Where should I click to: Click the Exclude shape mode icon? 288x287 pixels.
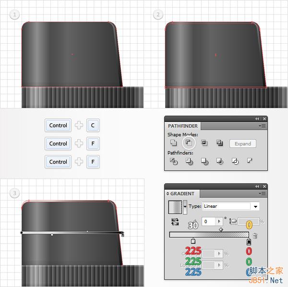219,143
